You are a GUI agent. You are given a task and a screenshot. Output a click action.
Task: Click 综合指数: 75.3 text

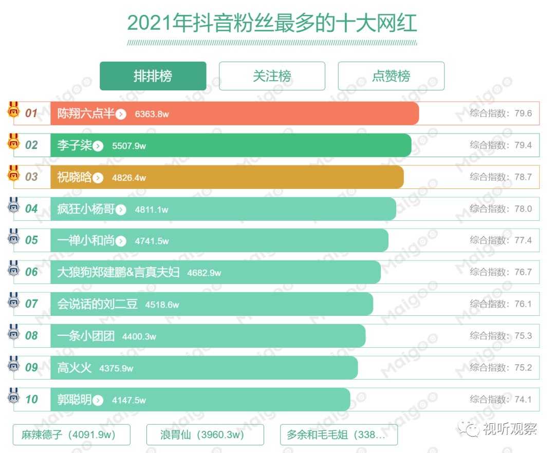501,335
